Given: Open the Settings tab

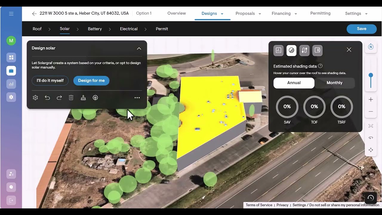Looking at the screenshot, I should [x=353, y=13].
